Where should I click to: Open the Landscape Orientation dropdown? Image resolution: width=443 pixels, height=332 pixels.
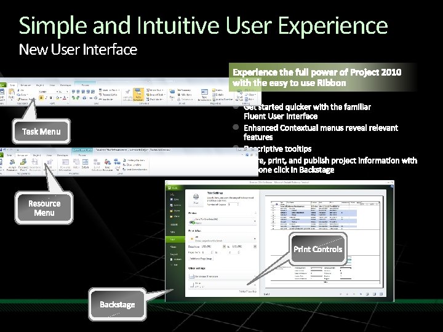click(x=222, y=277)
